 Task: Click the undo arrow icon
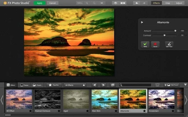(137, 3)
